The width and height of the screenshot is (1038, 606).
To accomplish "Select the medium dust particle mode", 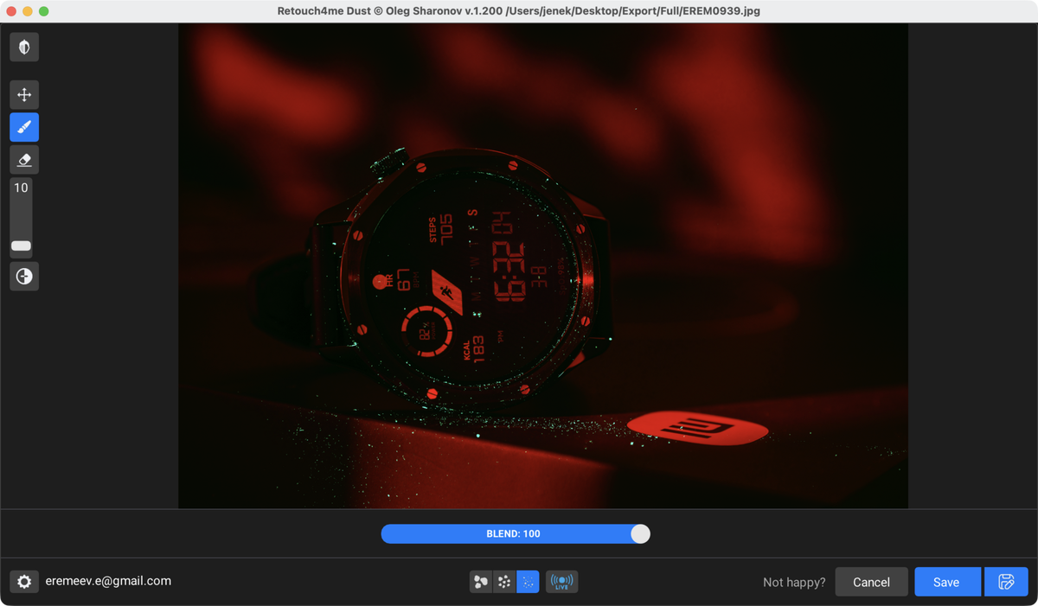I will (x=504, y=582).
